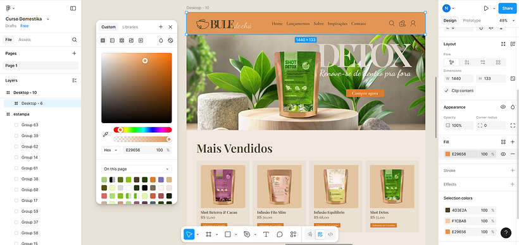This screenshot has height=245, width=519.
Task: Toggle Clip content checkbox
Action: (x=446, y=90)
